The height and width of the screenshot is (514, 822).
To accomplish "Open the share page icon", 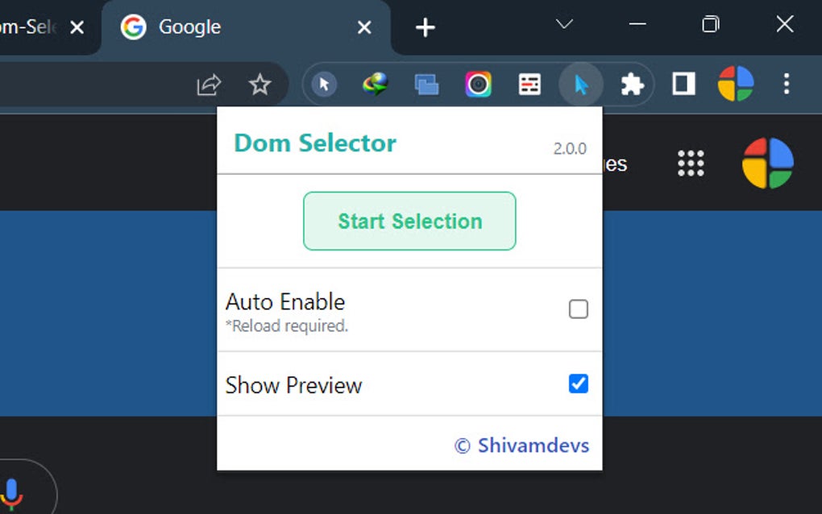I will coord(208,84).
